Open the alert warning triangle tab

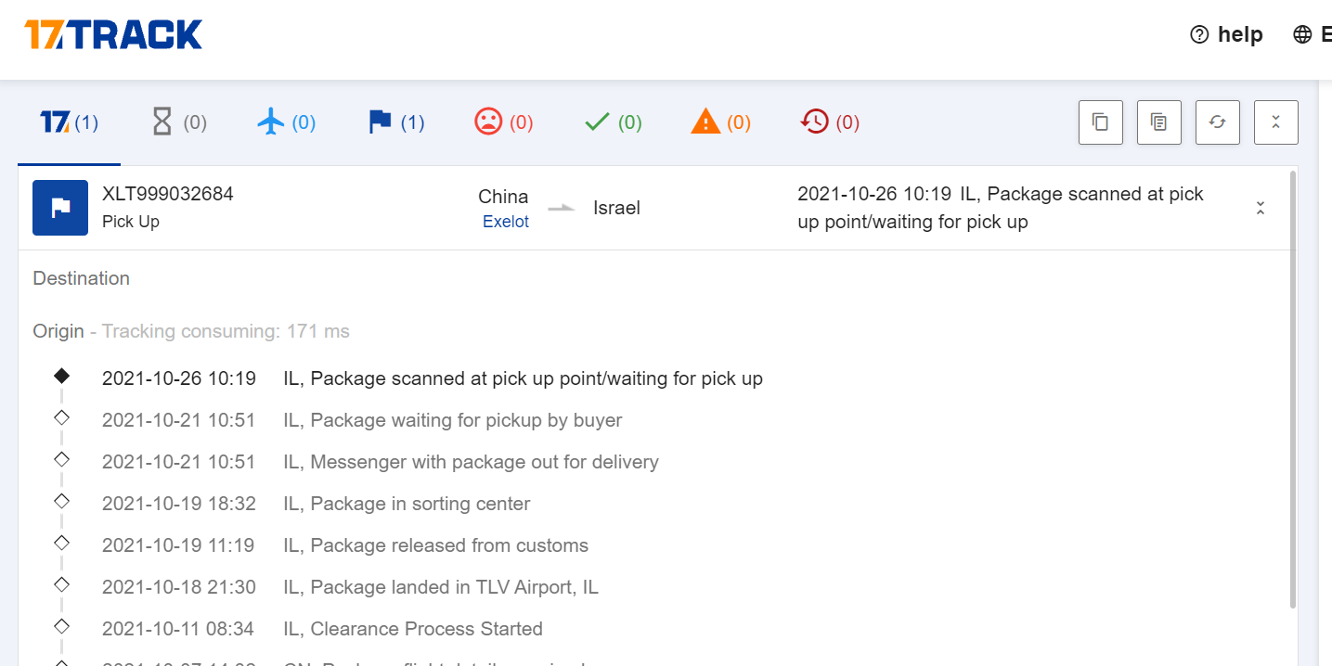point(721,122)
